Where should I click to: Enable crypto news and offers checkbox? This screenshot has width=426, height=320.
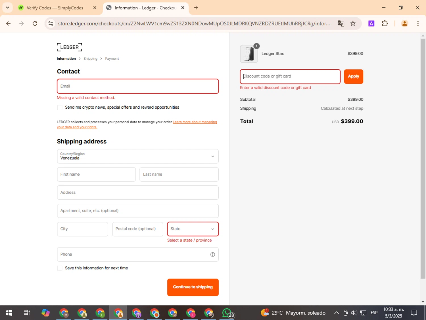tap(60, 108)
